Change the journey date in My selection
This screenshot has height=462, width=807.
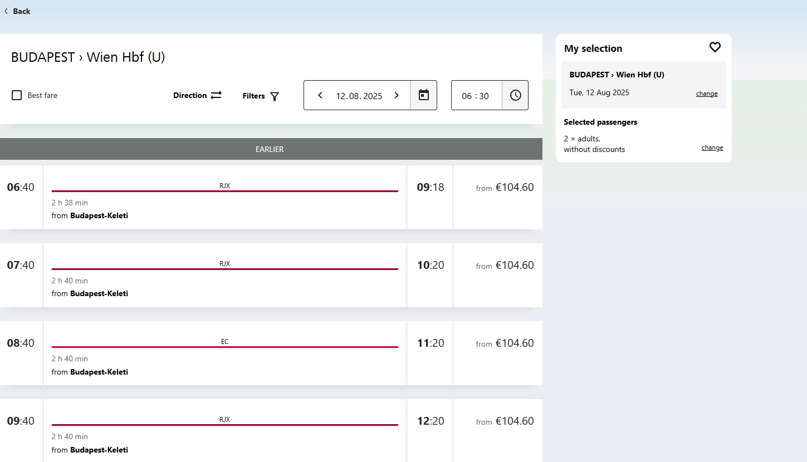click(x=707, y=94)
